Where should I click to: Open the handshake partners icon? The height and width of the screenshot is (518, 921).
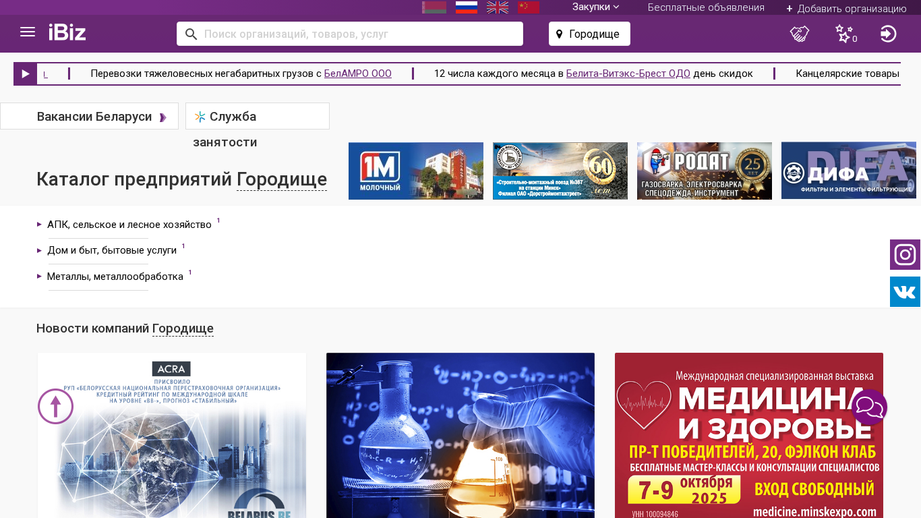pos(800,34)
